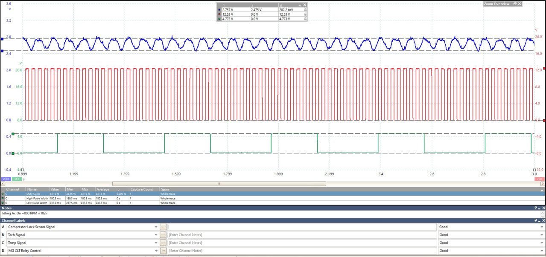This screenshot has width=546, height=257.
Task: Click channel C Enter Channel Notes field
Action: tap(302, 243)
